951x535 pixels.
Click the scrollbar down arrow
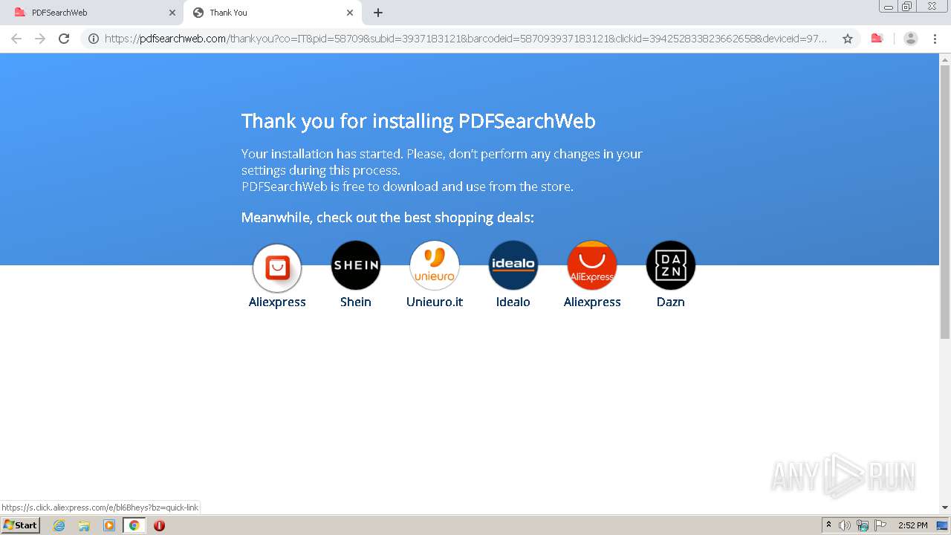pyautogui.click(x=945, y=508)
